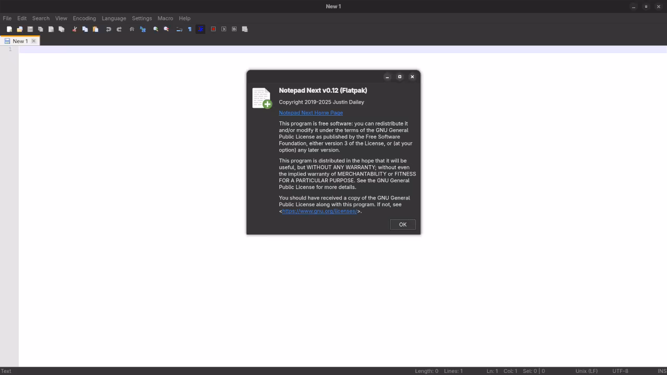Close the main Notepad Next window

(x=659, y=6)
